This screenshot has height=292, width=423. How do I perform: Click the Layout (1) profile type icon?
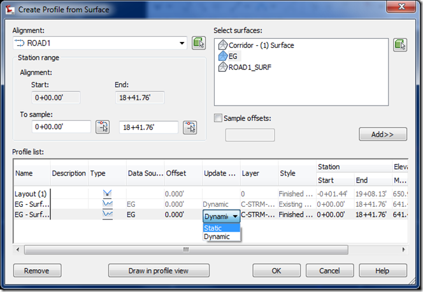click(108, 193)
